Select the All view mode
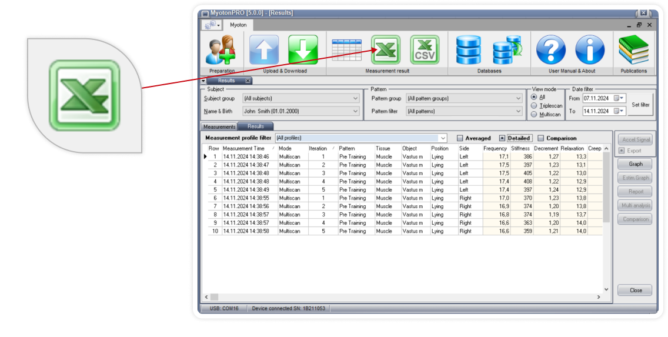 534,97
